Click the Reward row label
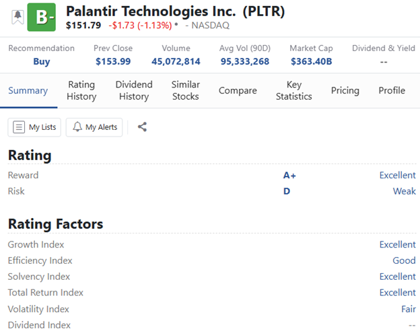 (24, 176)
